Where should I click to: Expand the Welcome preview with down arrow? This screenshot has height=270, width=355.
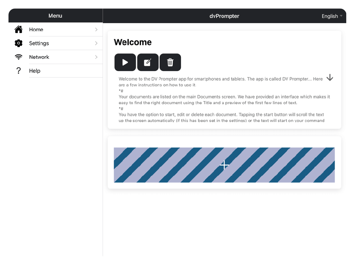330,78
